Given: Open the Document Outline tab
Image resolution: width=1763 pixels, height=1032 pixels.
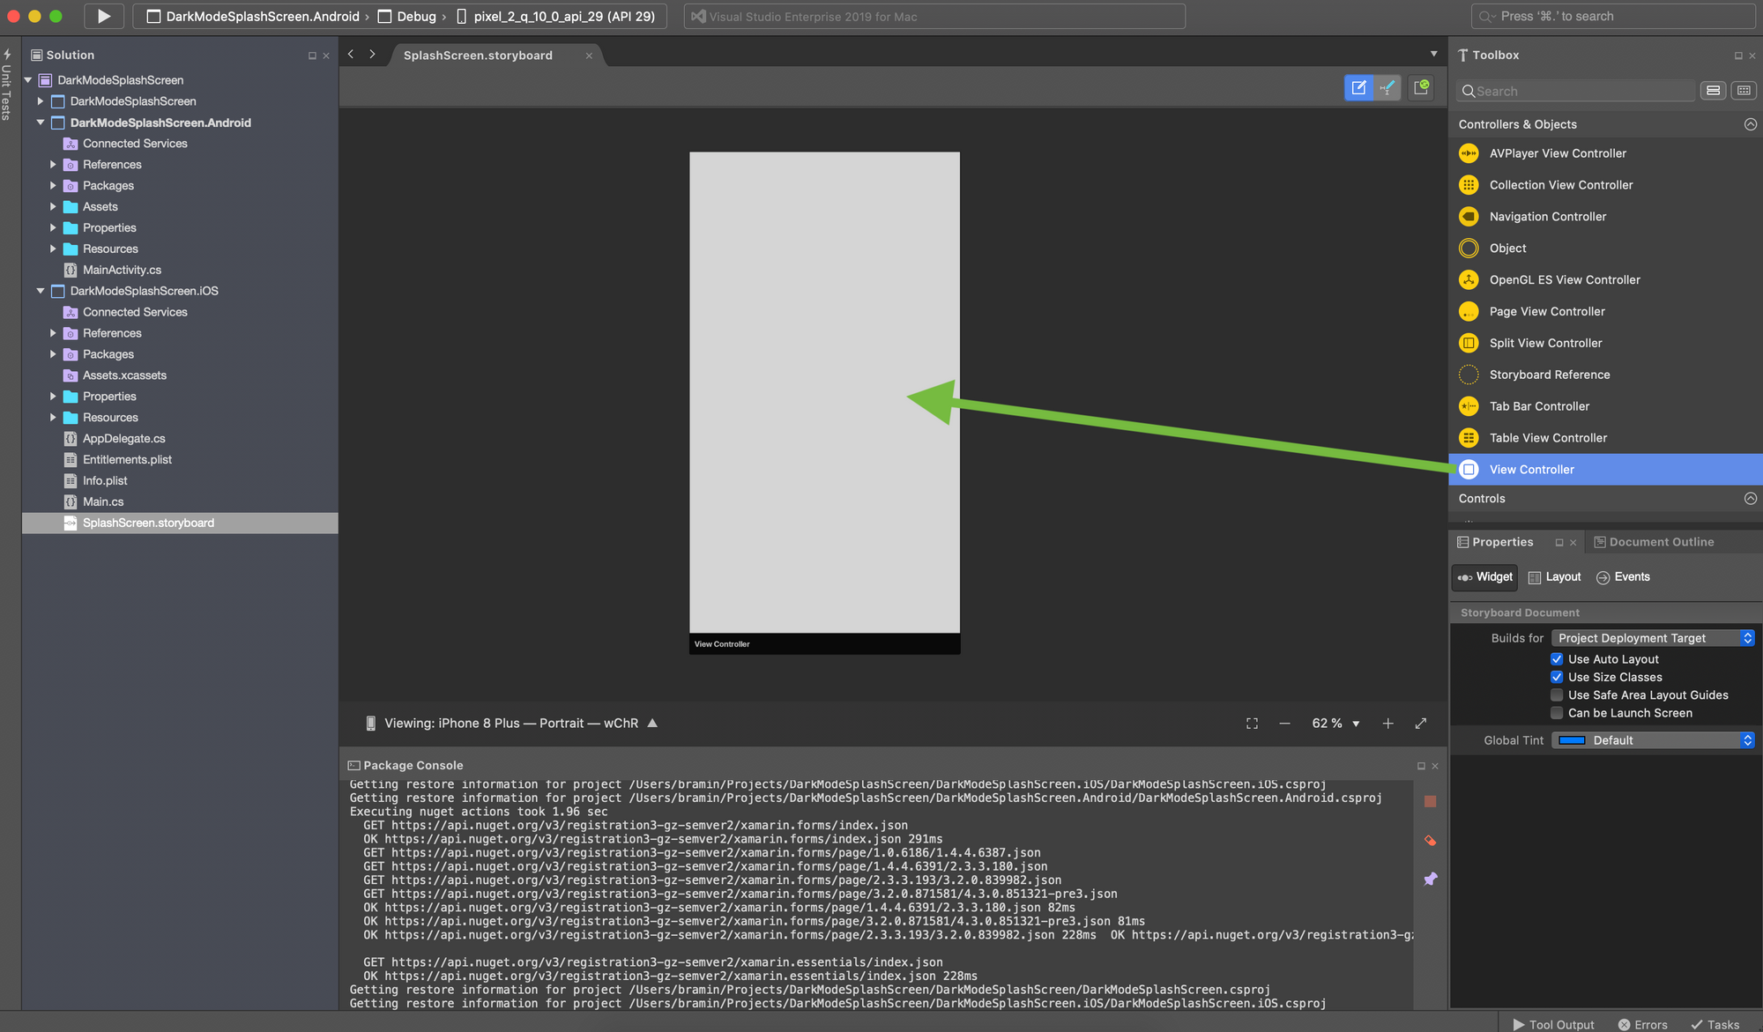Looking at the screenshot, I should [x=1653, y=542].
